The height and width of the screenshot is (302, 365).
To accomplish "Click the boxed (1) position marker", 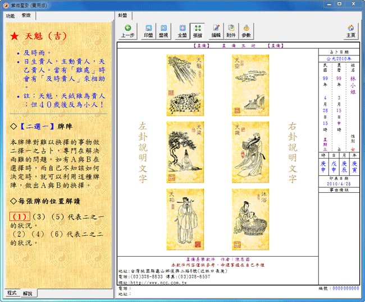I will pos(20,216).
